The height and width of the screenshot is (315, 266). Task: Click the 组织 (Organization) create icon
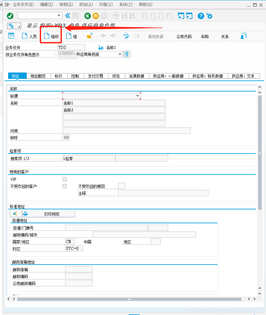tap(51, 36)
